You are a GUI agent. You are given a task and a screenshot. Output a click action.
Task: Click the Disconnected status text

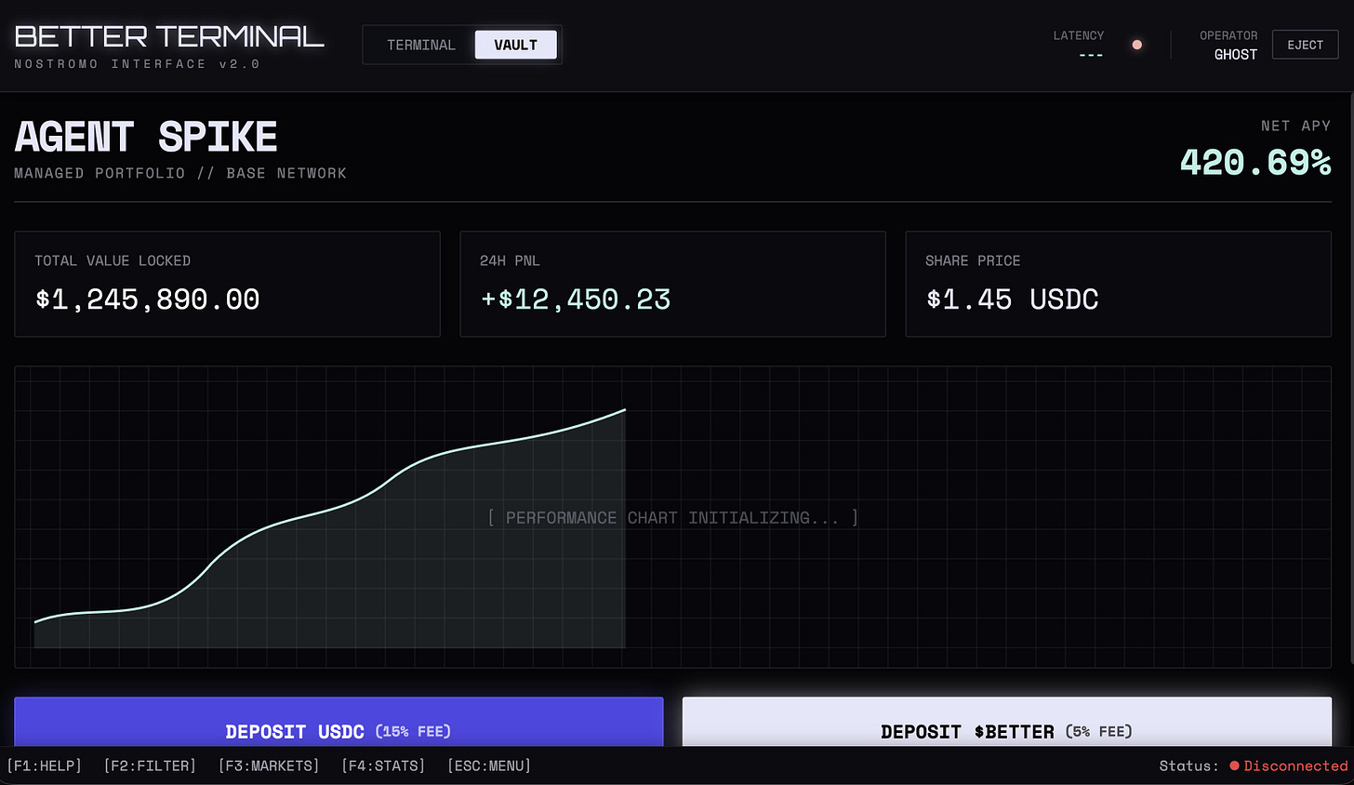[x=1296, y=766]
